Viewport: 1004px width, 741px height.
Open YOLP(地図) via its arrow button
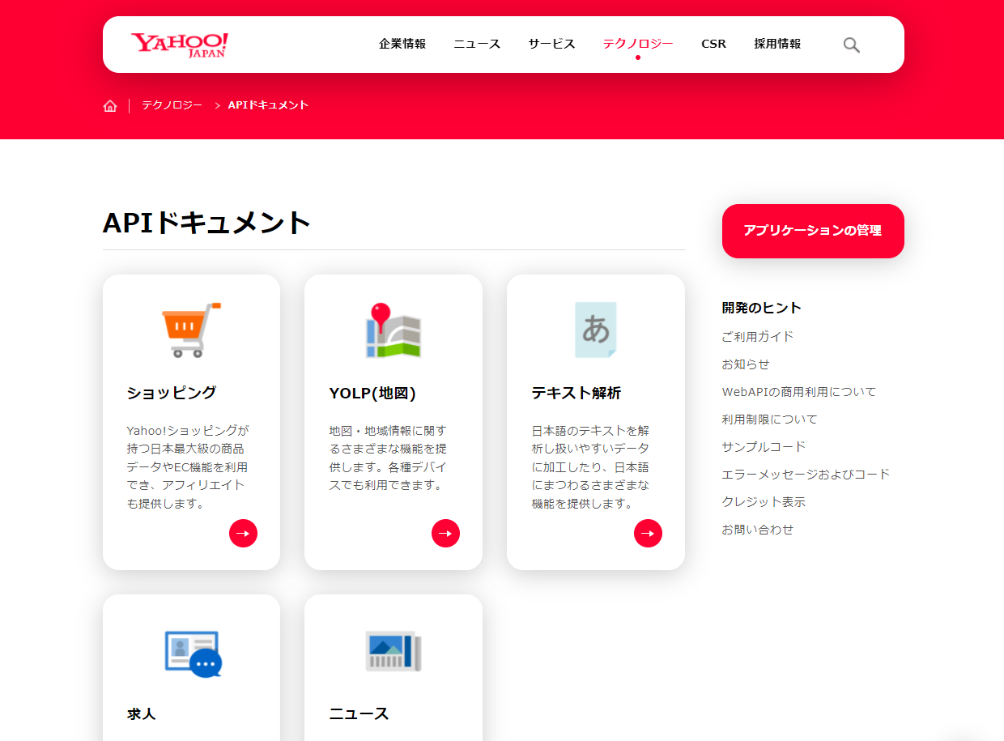coord(445,533)
